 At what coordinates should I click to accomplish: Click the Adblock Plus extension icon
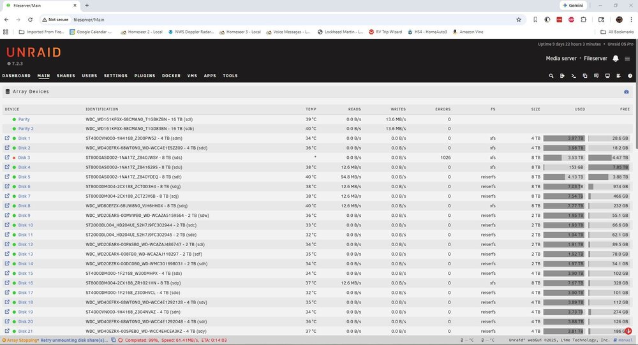tap(571, 20)
